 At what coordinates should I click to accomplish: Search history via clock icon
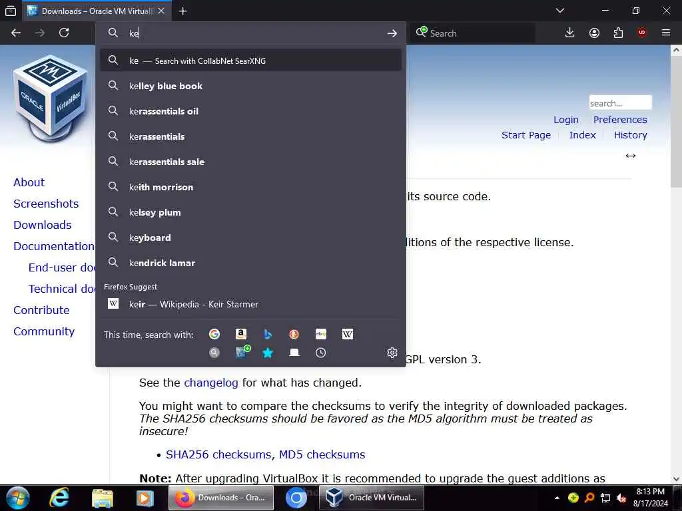(x=320, y=353)
